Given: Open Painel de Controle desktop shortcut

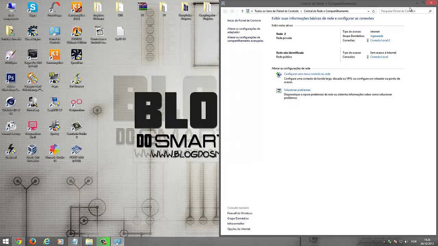Looking at the screenshot, I should (54, 35).
